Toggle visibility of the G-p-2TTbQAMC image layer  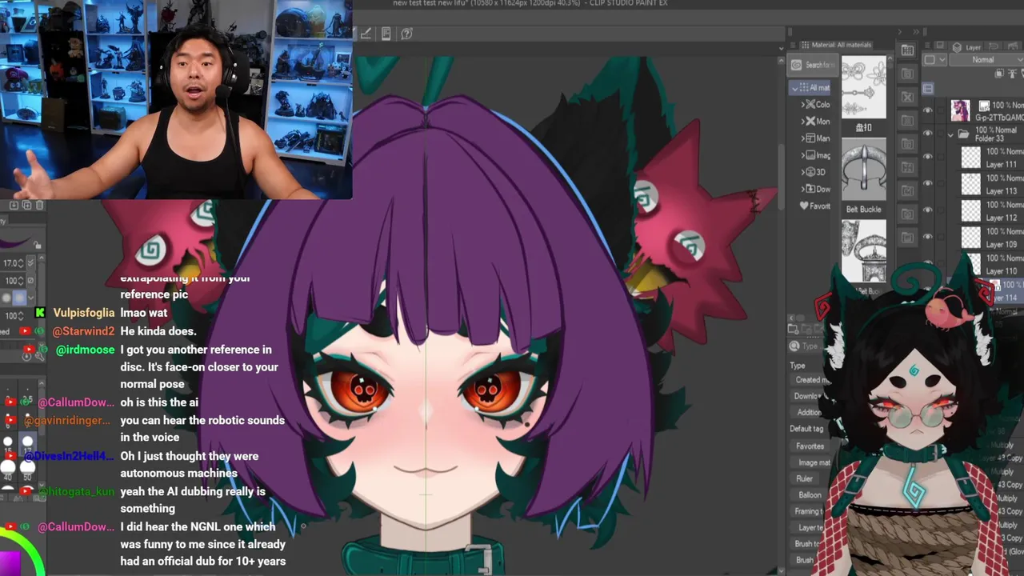[928, 110]
